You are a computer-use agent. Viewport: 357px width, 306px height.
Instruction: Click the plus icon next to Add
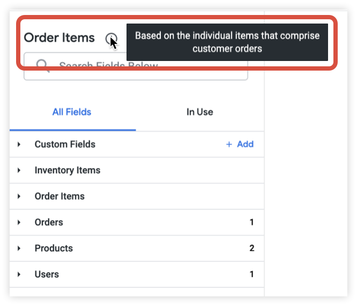[229, 144]
